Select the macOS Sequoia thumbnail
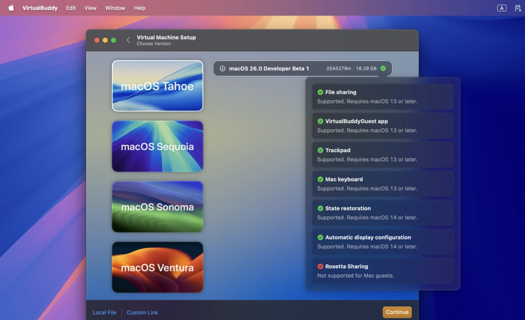Viewport: 525px width, 320px height. (157, 146)
